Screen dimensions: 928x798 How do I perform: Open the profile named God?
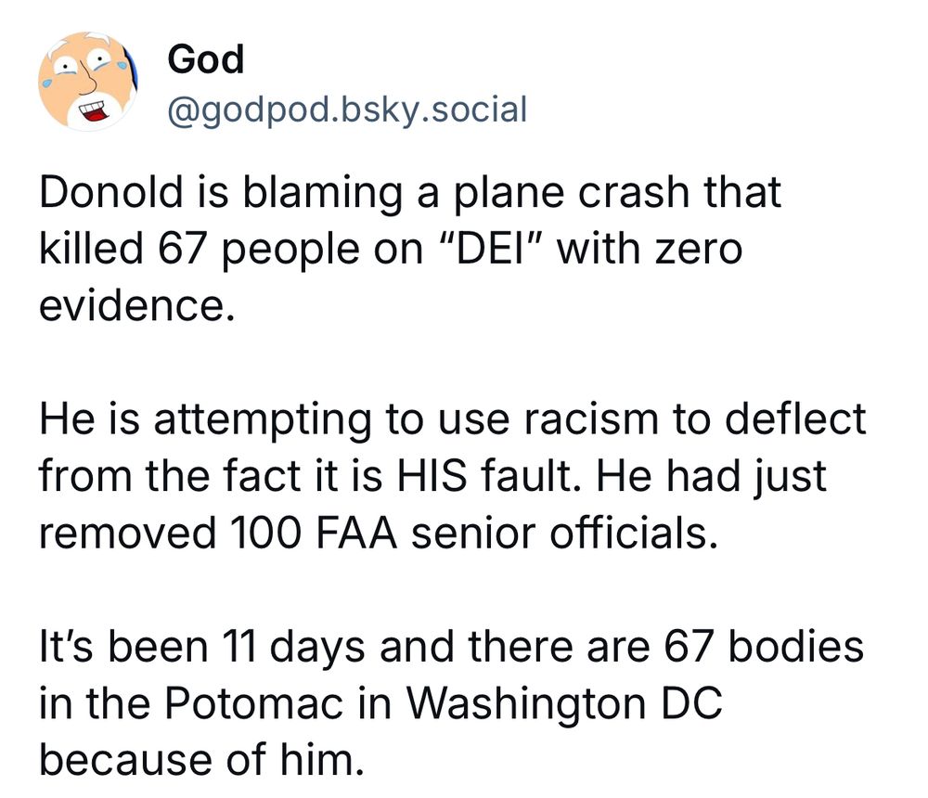click(x=205, y=59)
